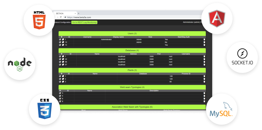Click the Description column header
262x130 pixels.
pyautogui.click(x=154, y=91)
